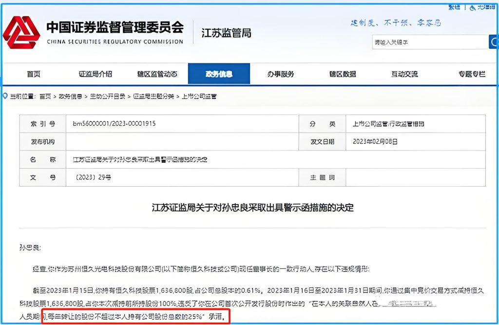Go to 首页 in main navigation bar

pyautogui.click(x=33, y=74)
